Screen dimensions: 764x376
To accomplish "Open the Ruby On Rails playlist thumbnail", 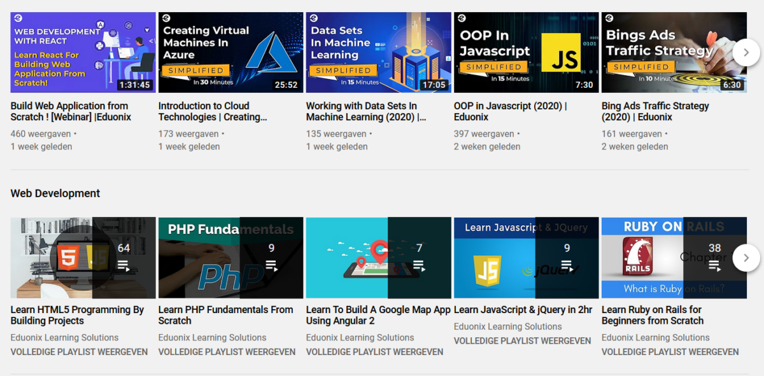I will click(x=674, y=258).
